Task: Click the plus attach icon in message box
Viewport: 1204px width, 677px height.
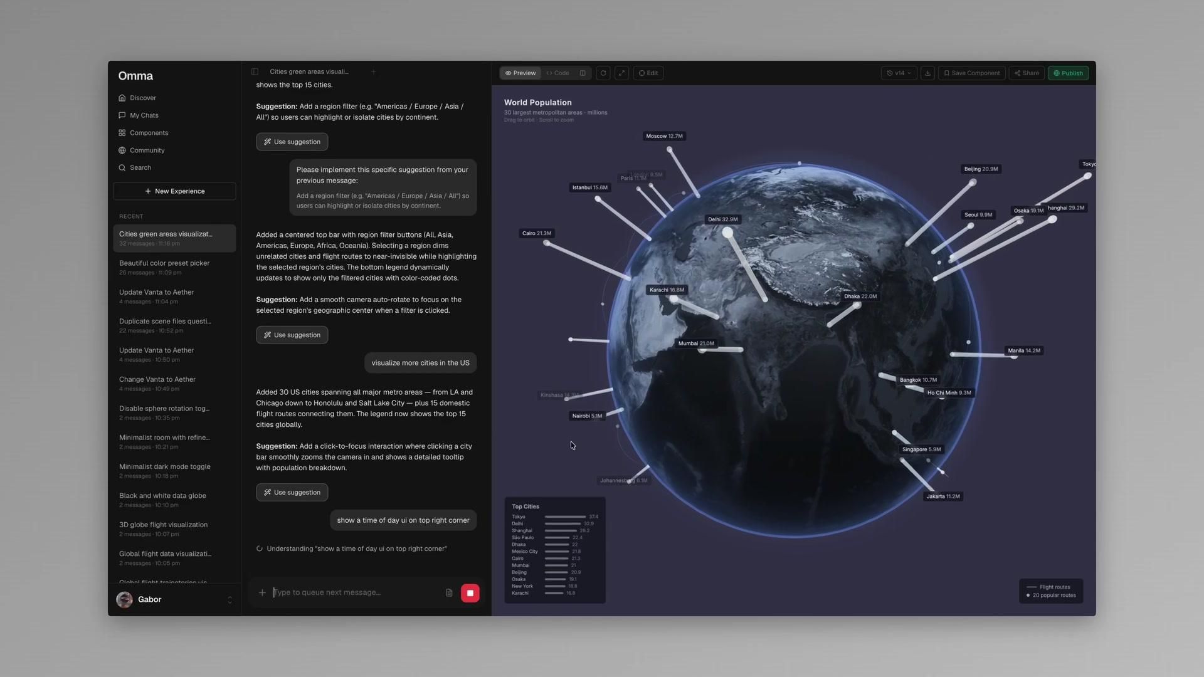Action: point(262,592)
